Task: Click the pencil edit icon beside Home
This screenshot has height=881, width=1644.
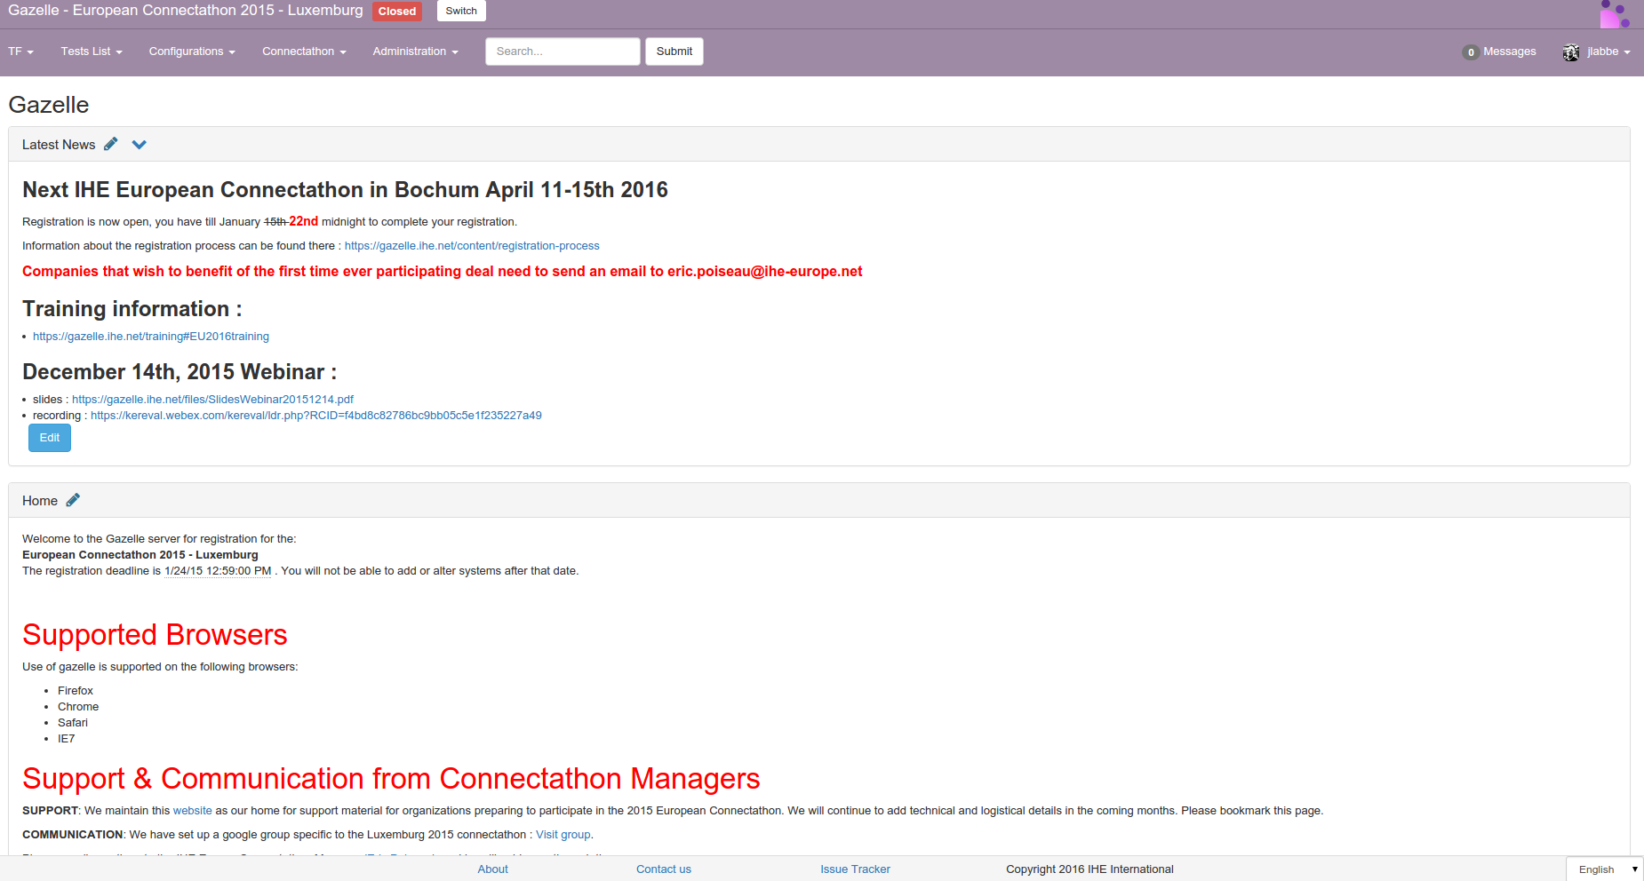Action: [x=73, y=500]
